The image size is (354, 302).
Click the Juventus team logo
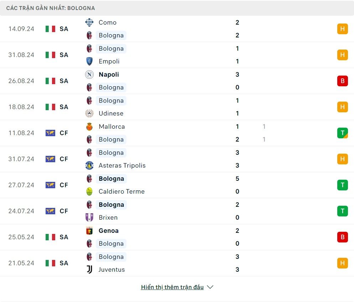coord(89,270)
